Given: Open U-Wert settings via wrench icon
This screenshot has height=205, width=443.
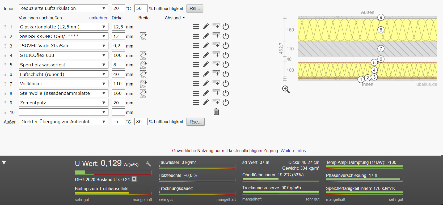Looking at the screenshot, I should pyautogui.click(x=148, y=164).
